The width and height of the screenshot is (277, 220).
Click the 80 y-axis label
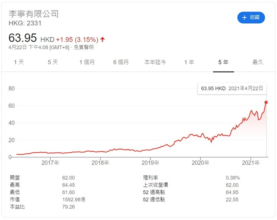point(12,88)
